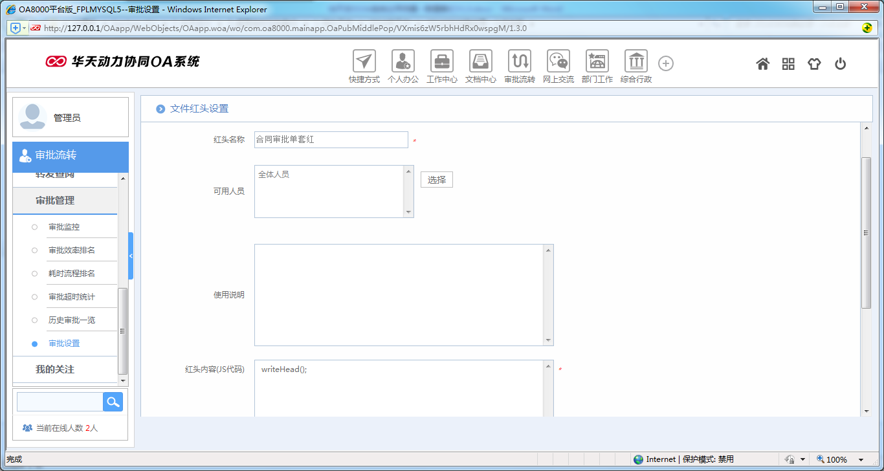Select 历史审批一览 sidebar item
This screenshot has height=471, width=884.
click(72, 320)
